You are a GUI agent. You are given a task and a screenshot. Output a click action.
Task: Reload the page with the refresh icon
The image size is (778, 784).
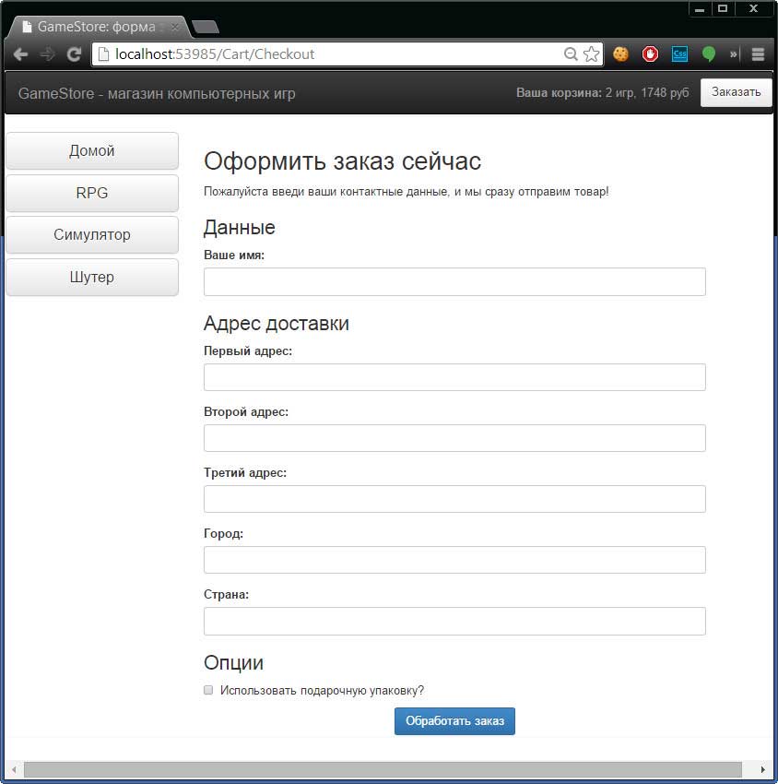[75, 54]
